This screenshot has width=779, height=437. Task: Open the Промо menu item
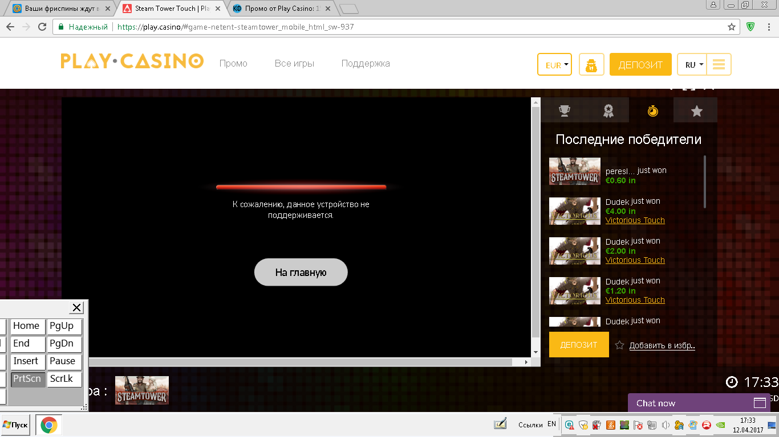pyautogui.click(x=233, y=64)
